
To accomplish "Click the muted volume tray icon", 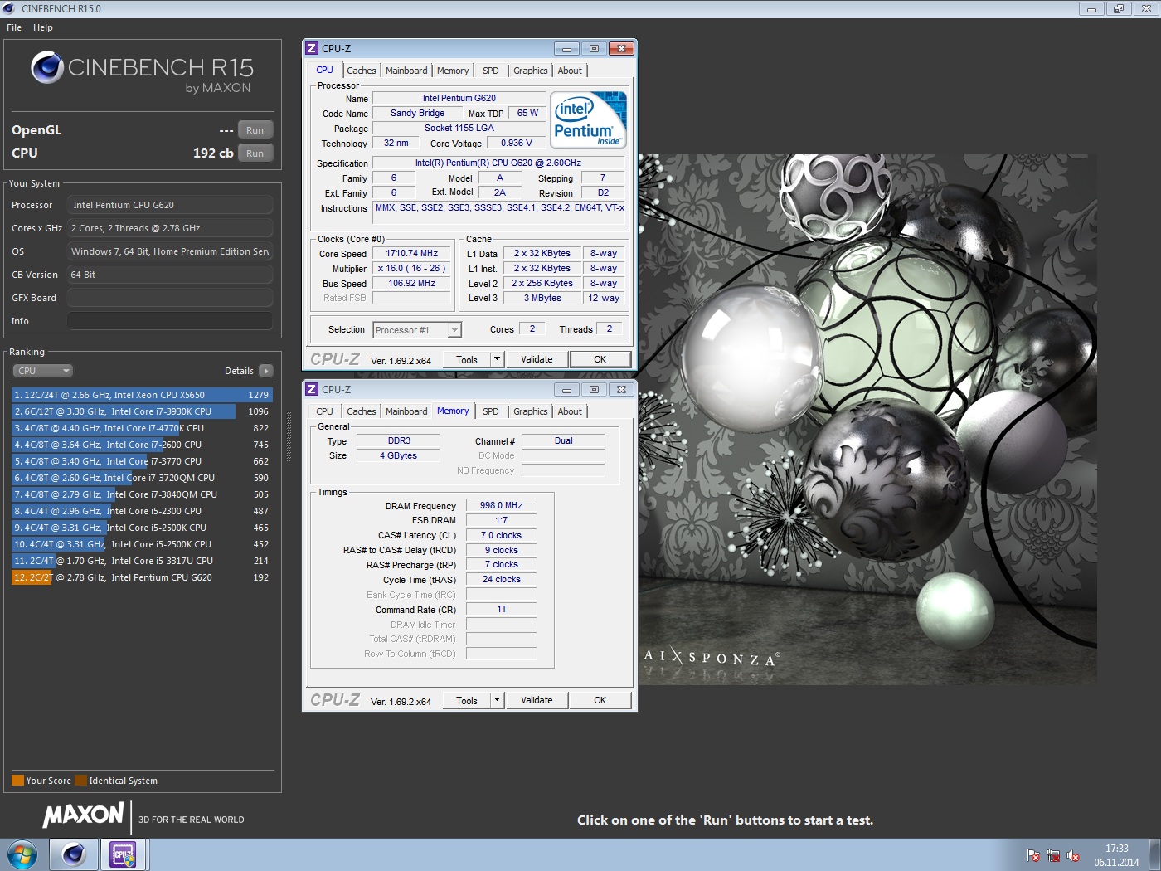I will click(1073, 855).
